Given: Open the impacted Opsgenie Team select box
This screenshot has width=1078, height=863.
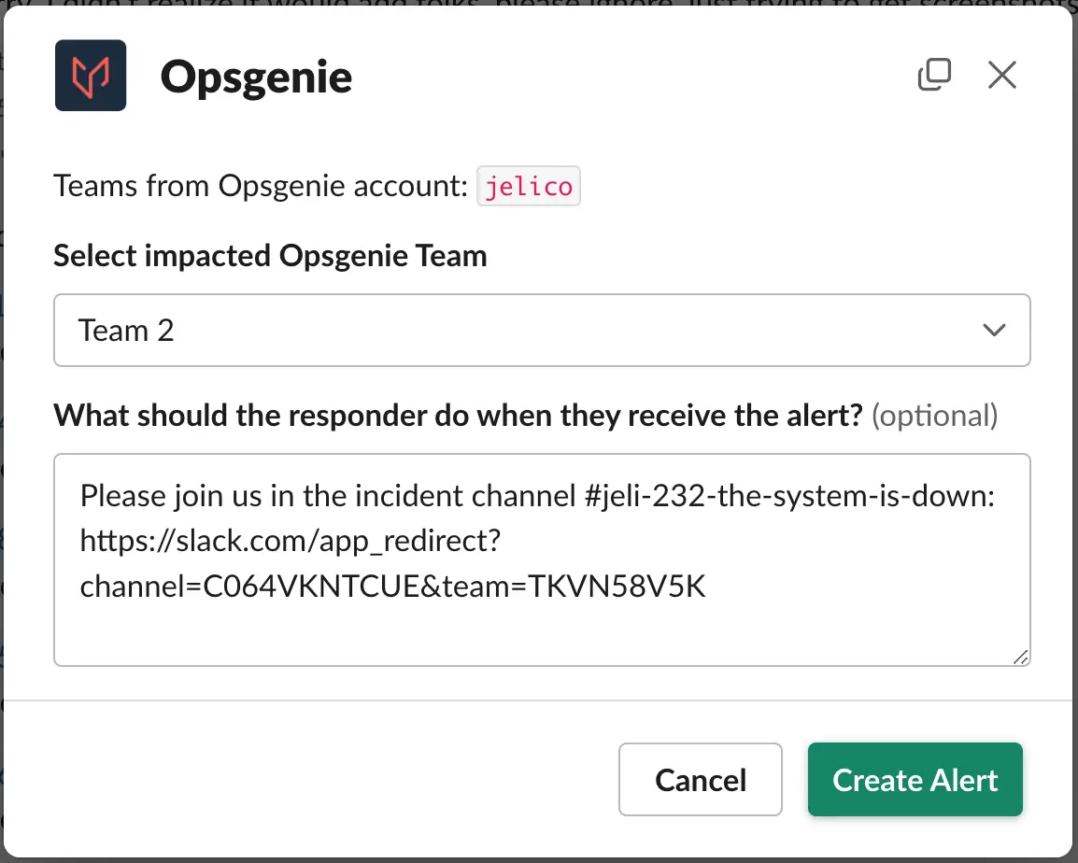Looking at the screenshot, I should click(x=542, y=330).
